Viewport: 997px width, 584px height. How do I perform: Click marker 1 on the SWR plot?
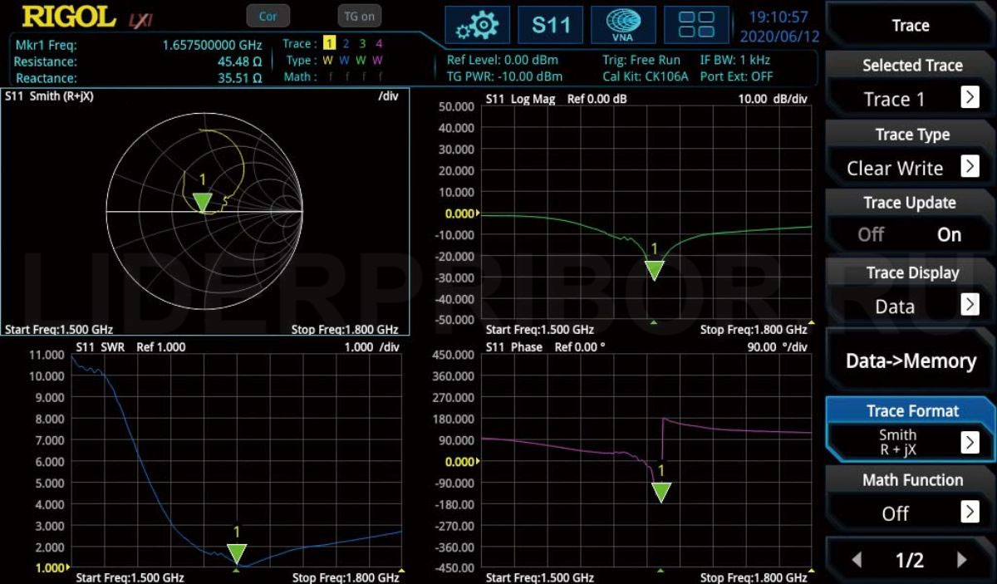coord(237,554)
